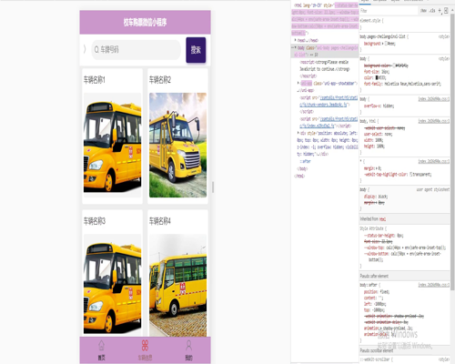Click the Styles pane vertical scrollbar
Viewport: 455px width, 364px height.
click(452, 152)
